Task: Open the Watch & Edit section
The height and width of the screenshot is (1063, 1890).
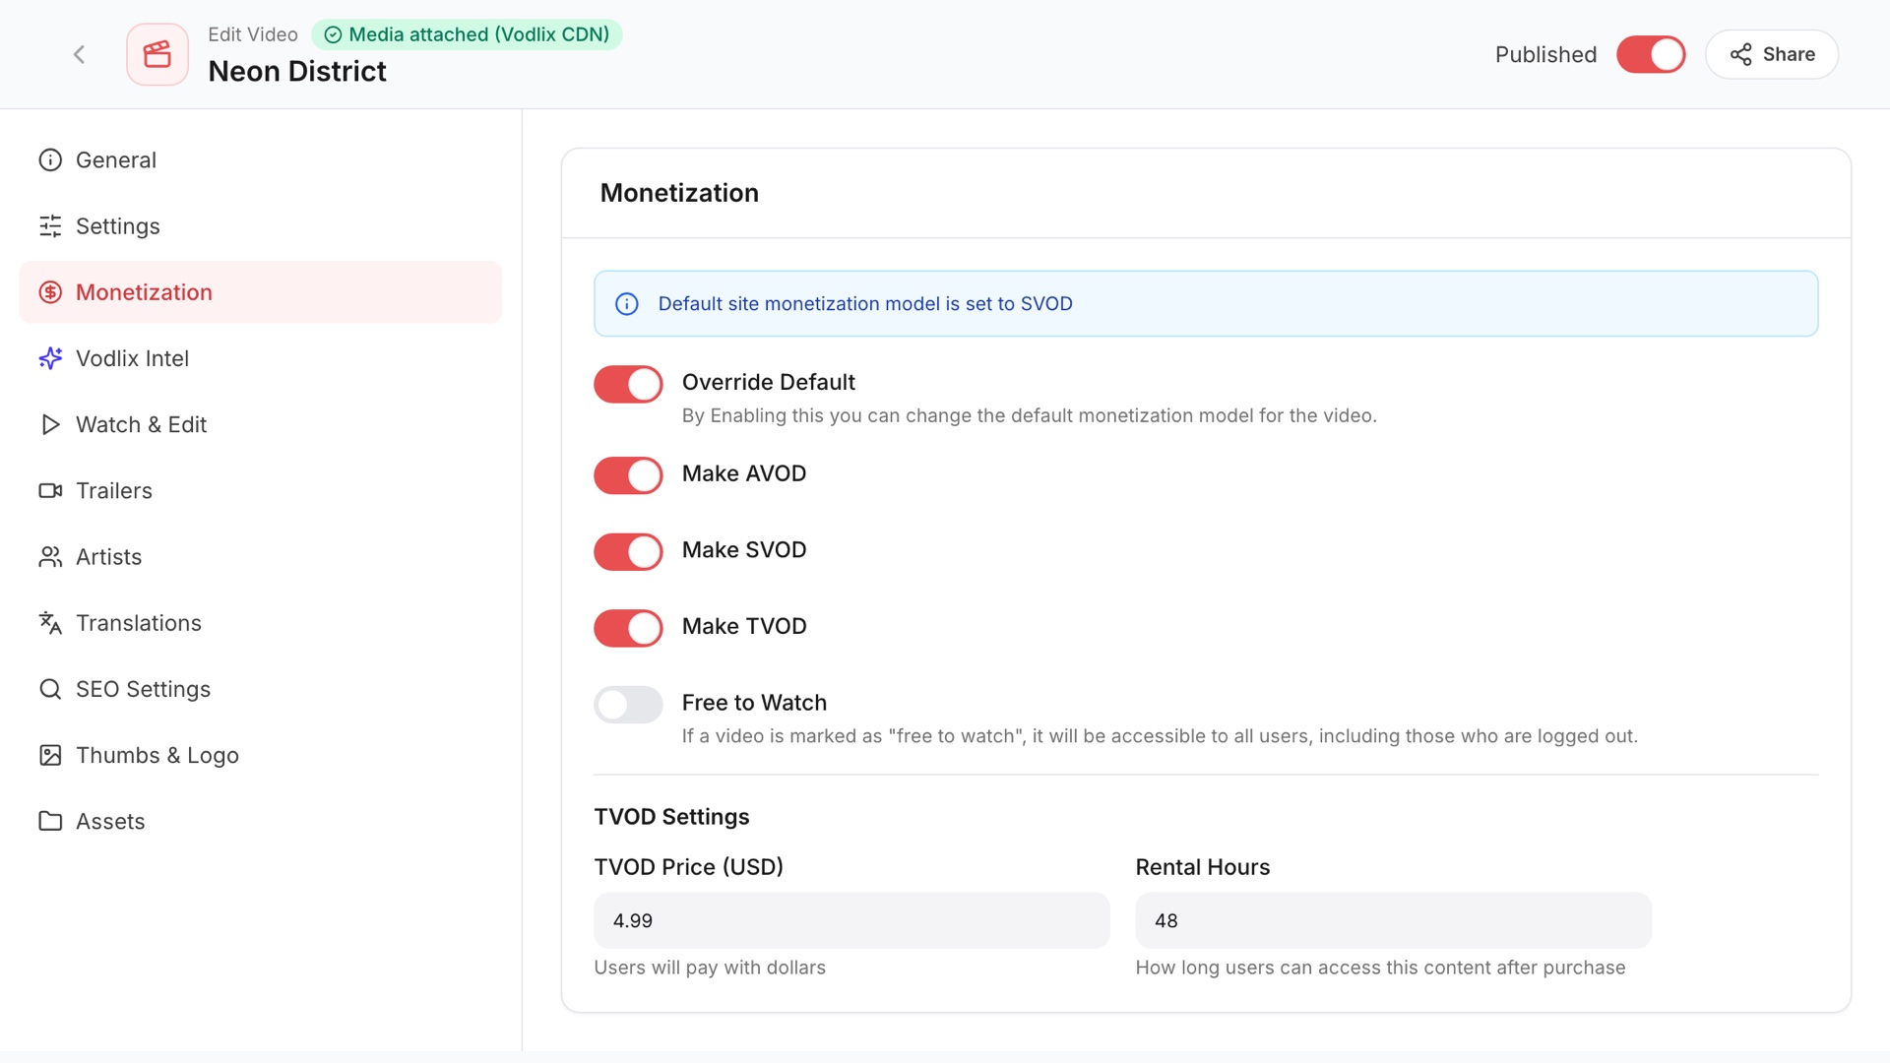Action: coord(261,424)
